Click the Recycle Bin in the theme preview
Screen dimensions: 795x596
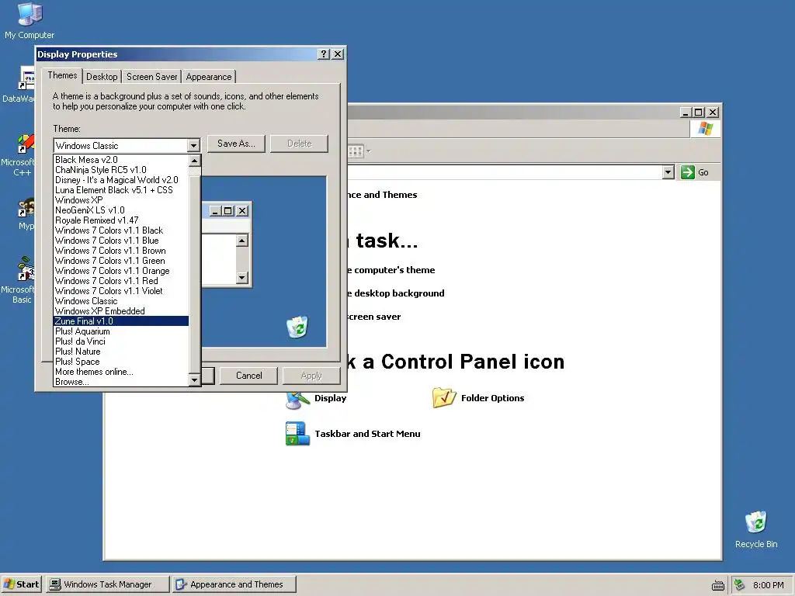tap(297, 327)
